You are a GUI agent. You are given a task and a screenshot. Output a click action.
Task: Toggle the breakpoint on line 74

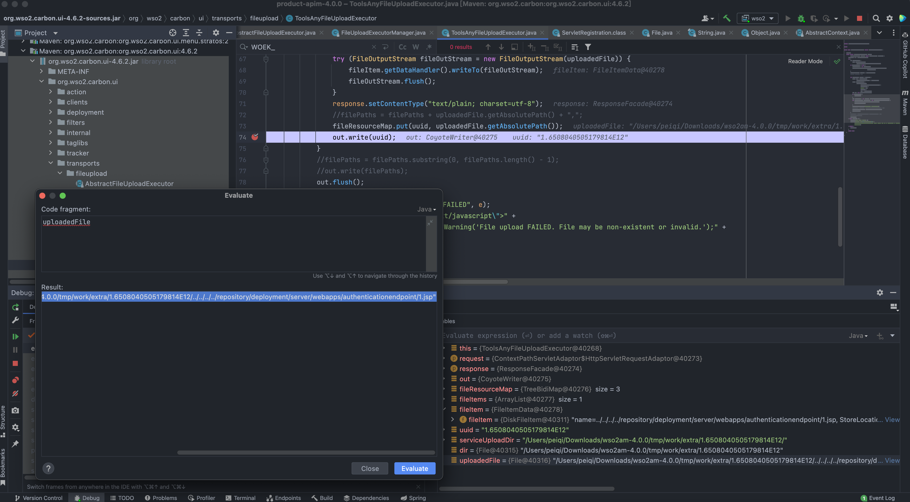pos(255,137)
